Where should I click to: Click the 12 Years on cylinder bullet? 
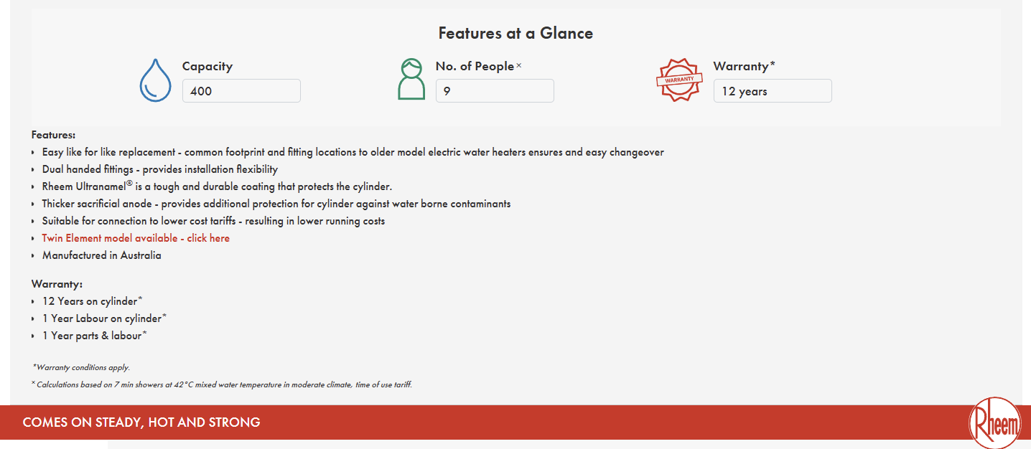click(90, 301)
